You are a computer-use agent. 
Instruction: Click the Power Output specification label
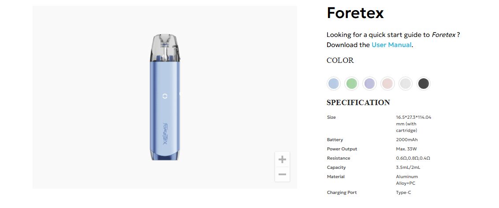[x=342, y=149]
